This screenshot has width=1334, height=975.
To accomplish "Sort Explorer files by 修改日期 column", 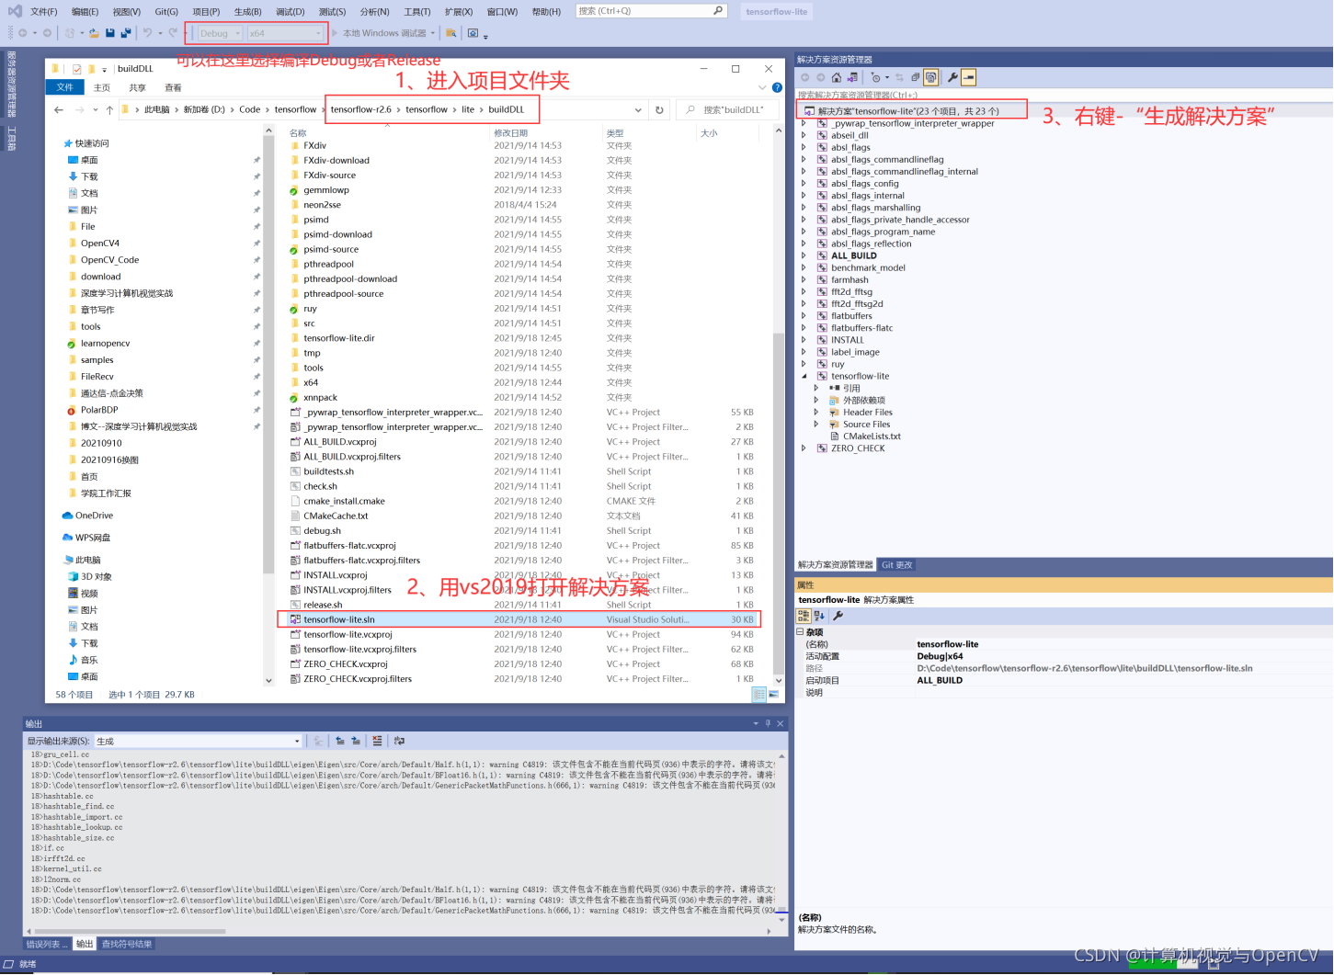I will coord(511,133).
